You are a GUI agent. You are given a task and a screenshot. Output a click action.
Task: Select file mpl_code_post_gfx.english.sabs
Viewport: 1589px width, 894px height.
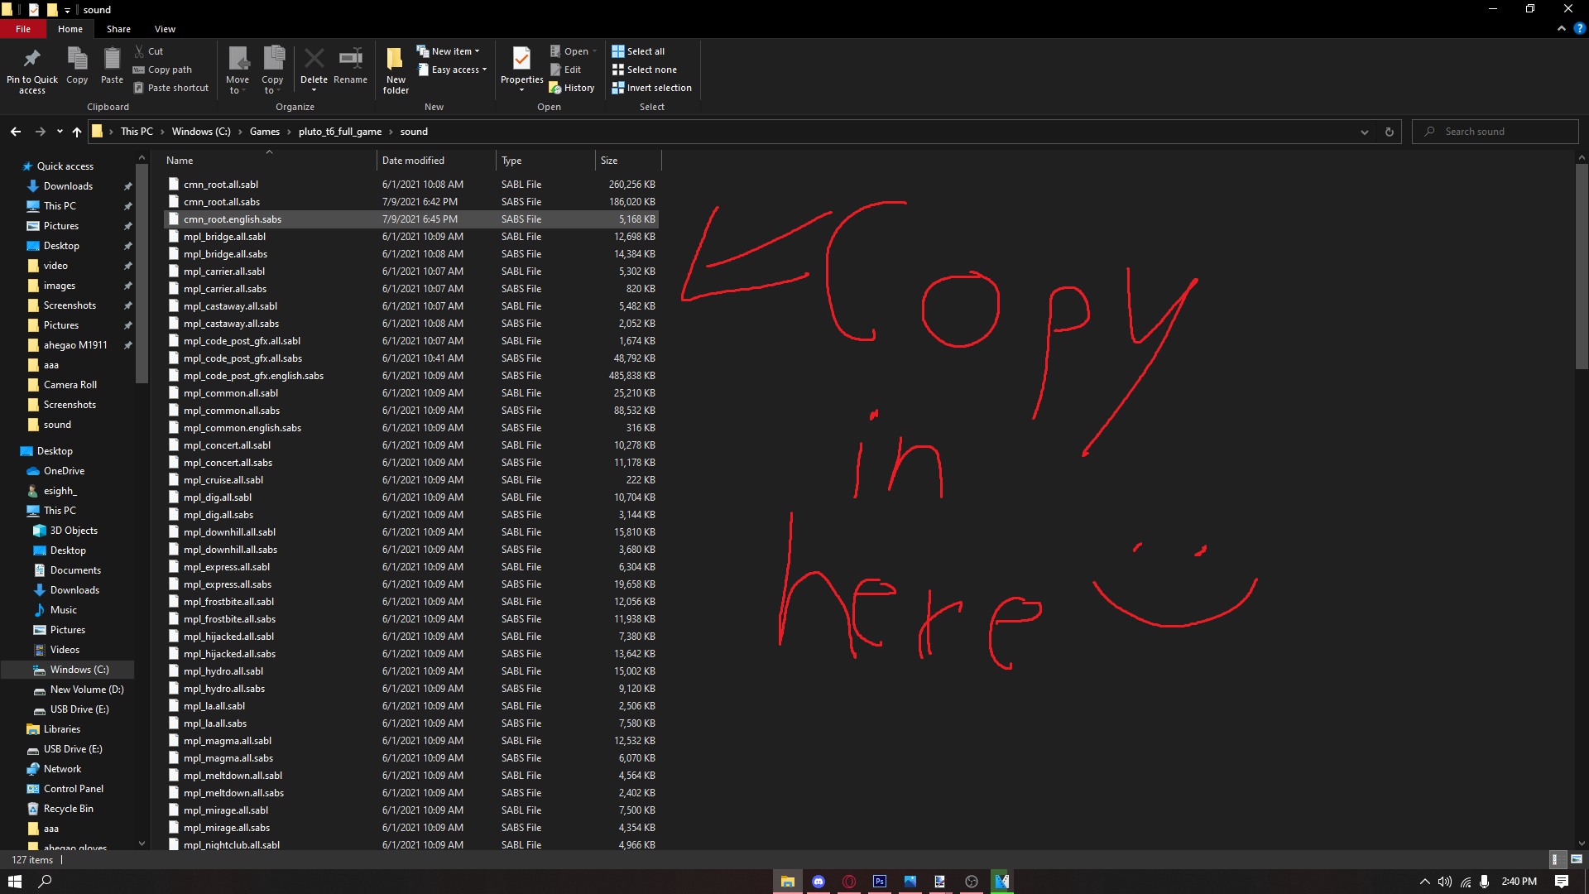pos(411,376)
